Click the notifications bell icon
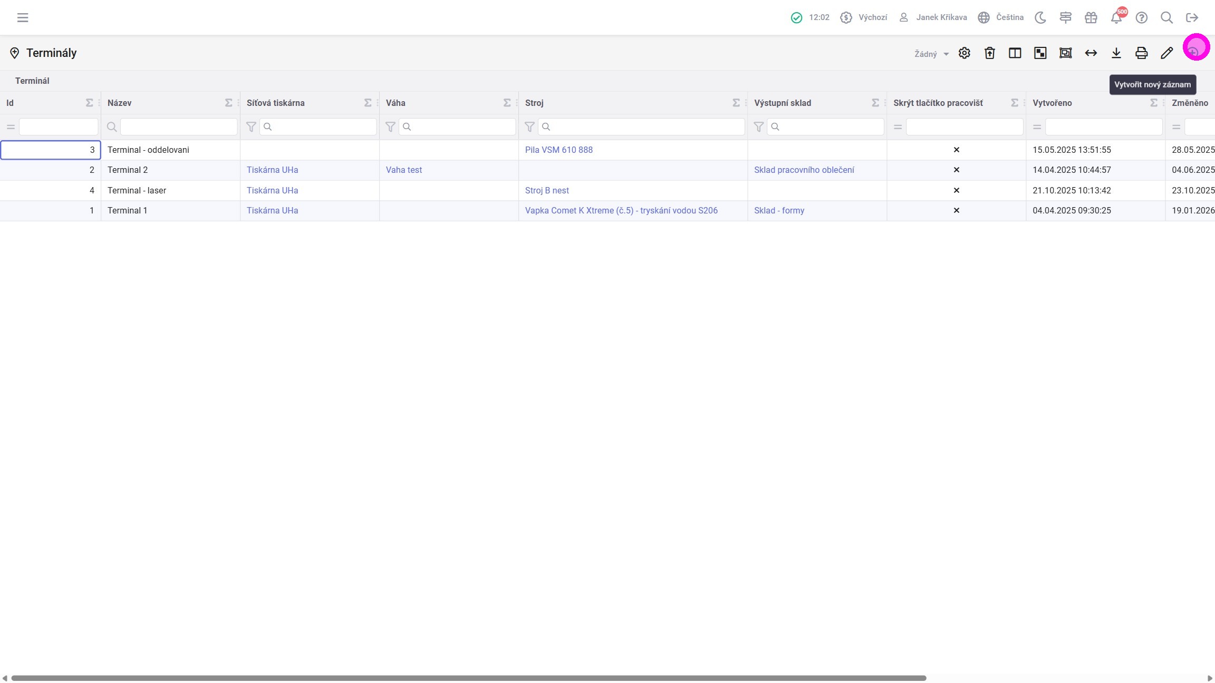 [x=1116, y=18]
